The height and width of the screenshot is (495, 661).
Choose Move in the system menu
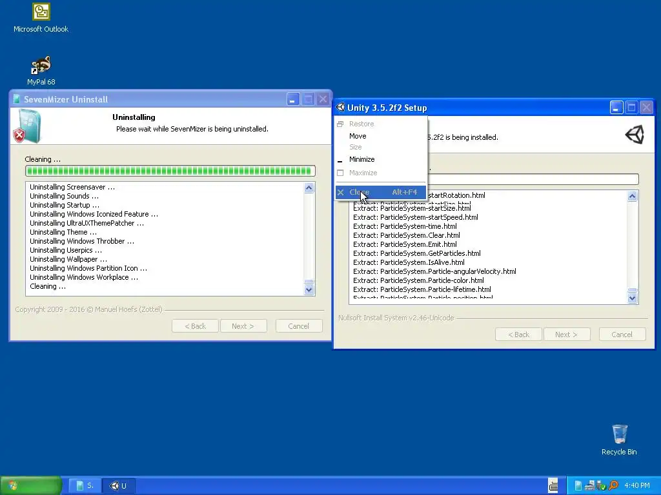click(x=381, y=136)
